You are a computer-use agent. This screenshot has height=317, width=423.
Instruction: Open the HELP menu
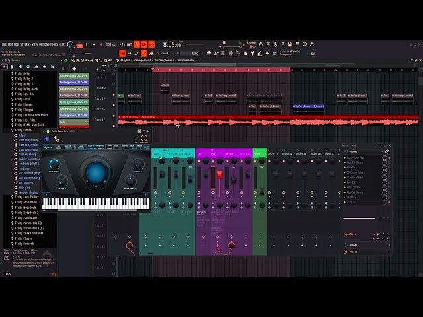(61, 44)
